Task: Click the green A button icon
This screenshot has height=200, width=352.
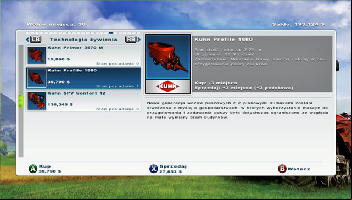Action: point(33,169)
